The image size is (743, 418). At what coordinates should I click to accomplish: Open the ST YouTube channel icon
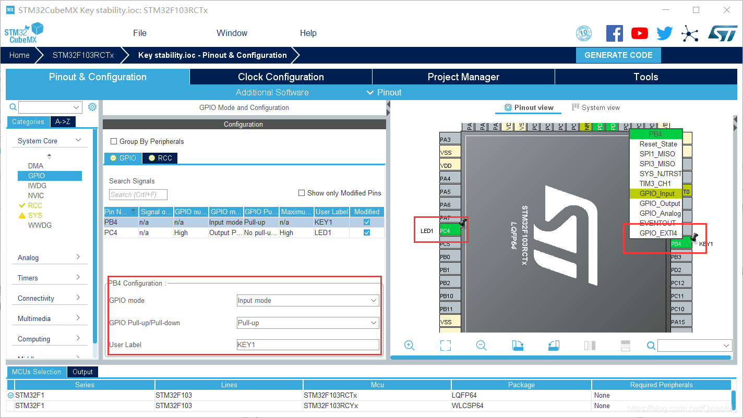(x=640, y=33)
